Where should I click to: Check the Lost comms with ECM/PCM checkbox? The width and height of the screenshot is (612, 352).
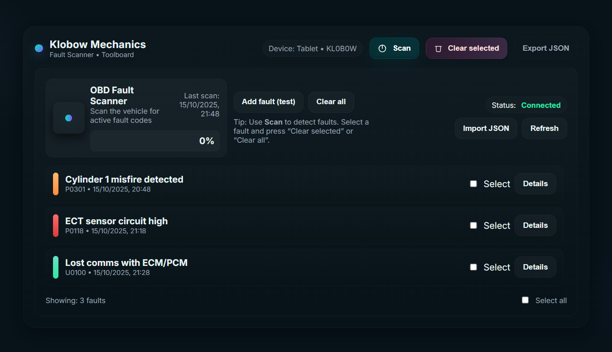tap(473, 267)
